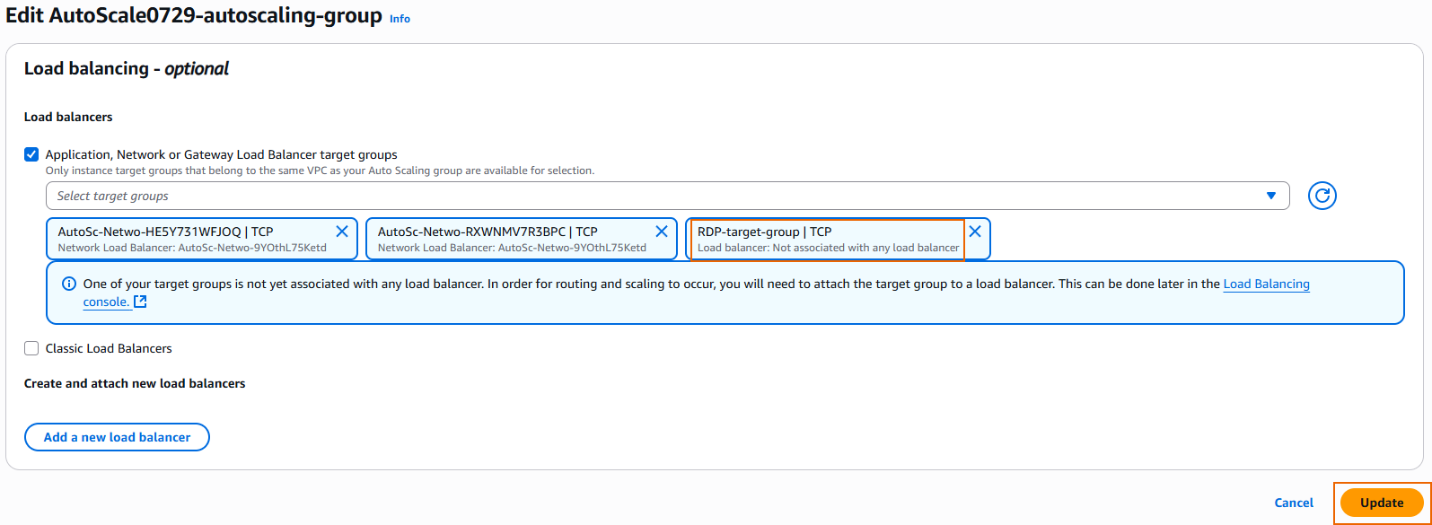Enable the Classic Load Balancers checkbox
Viewport: 1432px width, 525px height.
click(31, 348)
